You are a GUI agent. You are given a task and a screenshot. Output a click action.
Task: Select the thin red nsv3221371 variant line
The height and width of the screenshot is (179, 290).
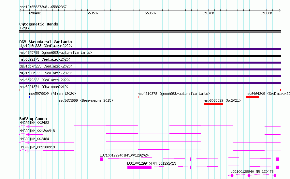tap(150, 90)
